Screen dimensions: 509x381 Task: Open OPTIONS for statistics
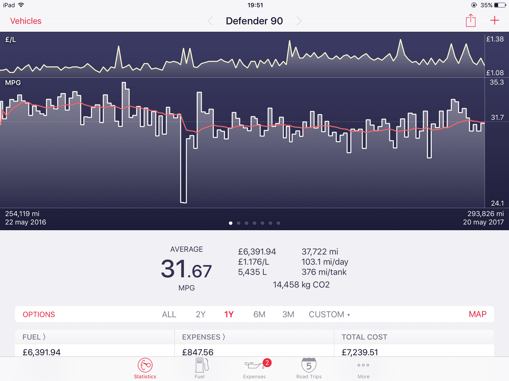pyautogui.click(x=39, y=314)
